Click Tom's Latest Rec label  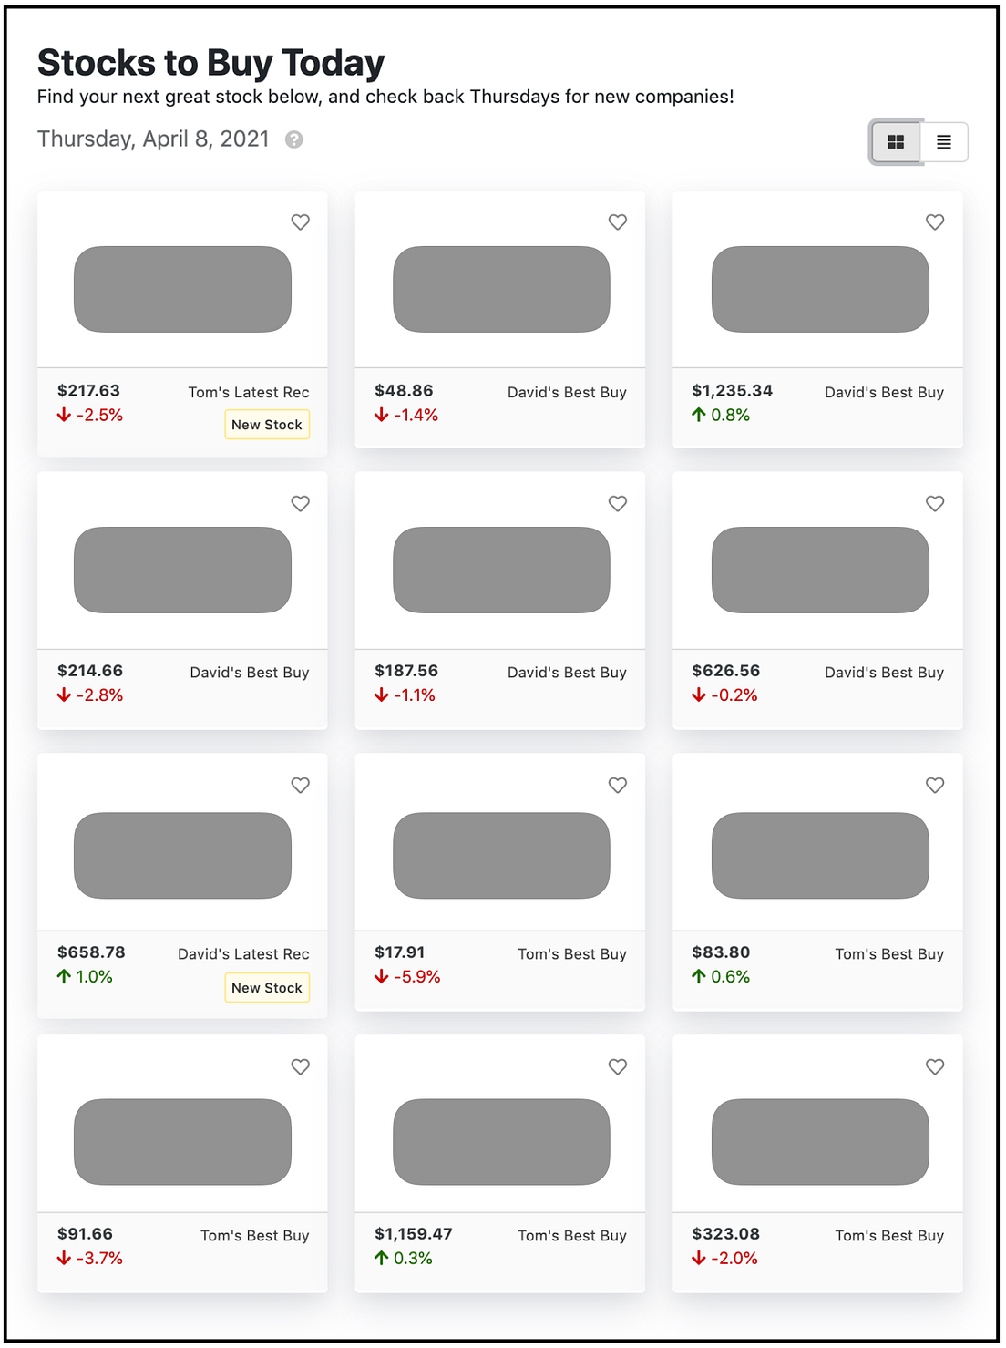pos(249,392)
